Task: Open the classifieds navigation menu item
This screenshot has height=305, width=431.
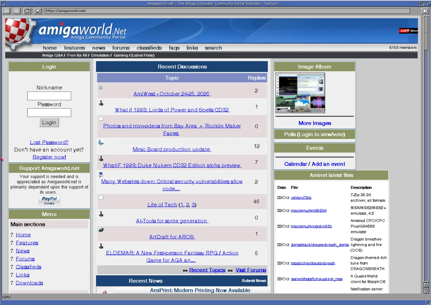Action: coord(149,48)
